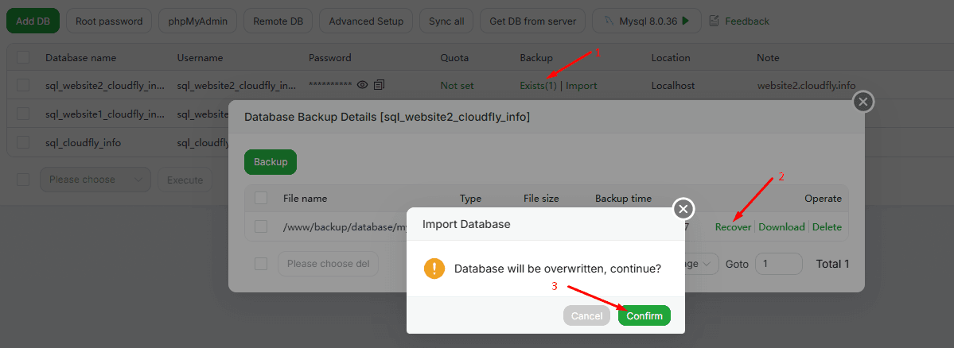Select the sql_website2_cloudfly_info row checkbox
954x348 pixels.
click(23, 85)
